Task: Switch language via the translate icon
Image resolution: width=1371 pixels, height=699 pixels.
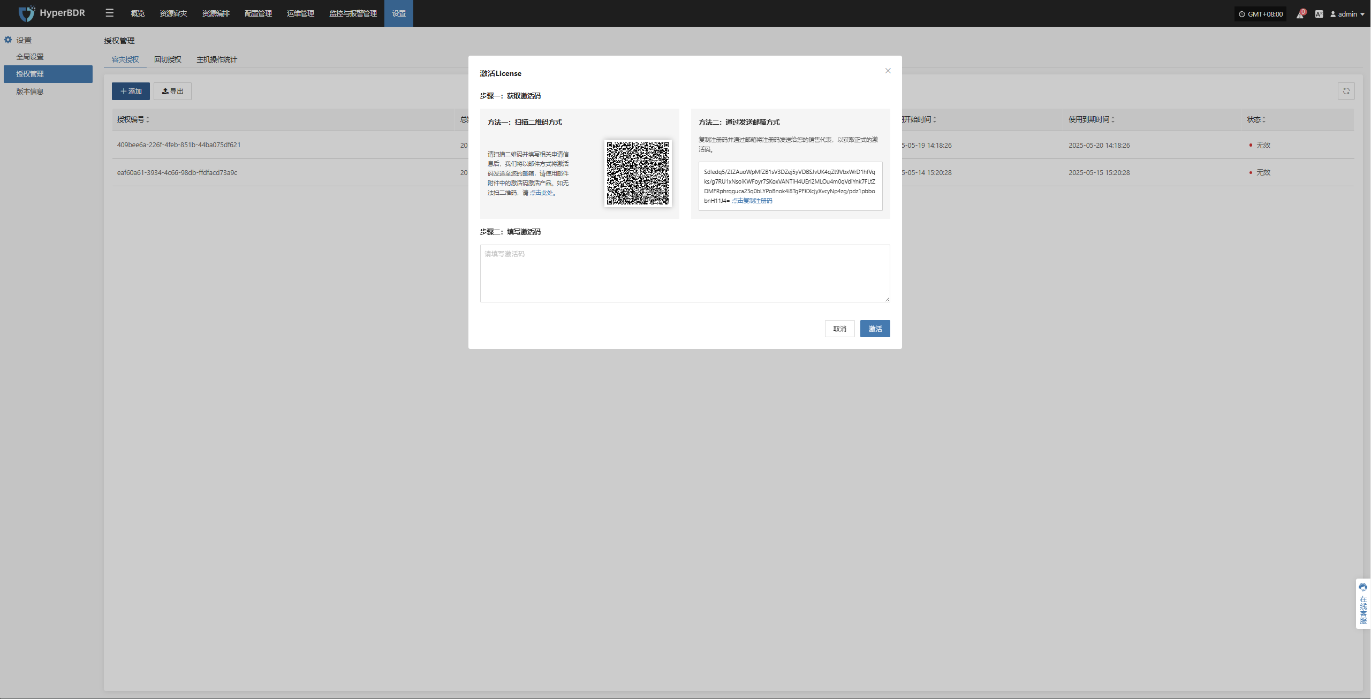Action: 1319,14
